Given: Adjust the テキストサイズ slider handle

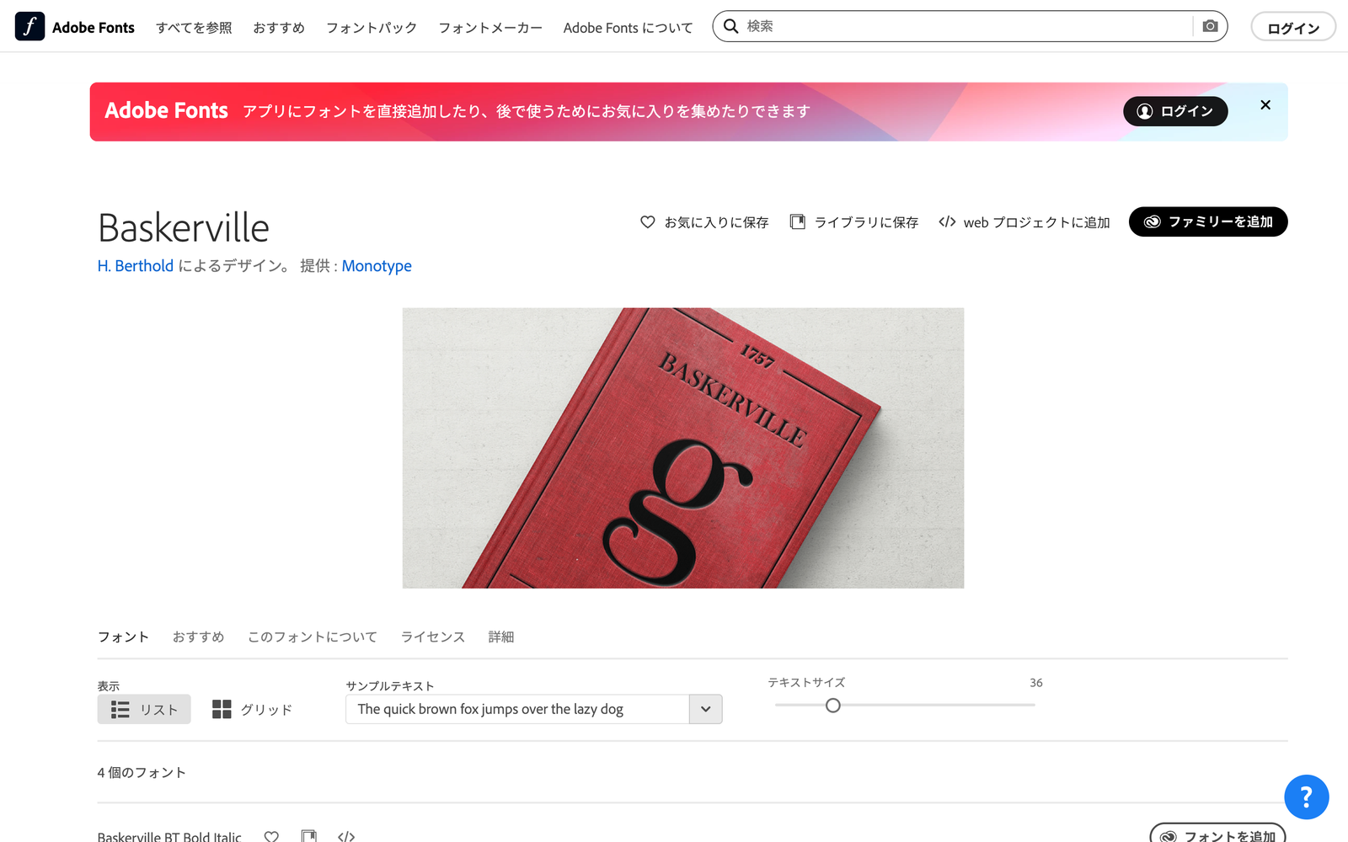Looking at the screenshot, I should click(x=832, y=706).
